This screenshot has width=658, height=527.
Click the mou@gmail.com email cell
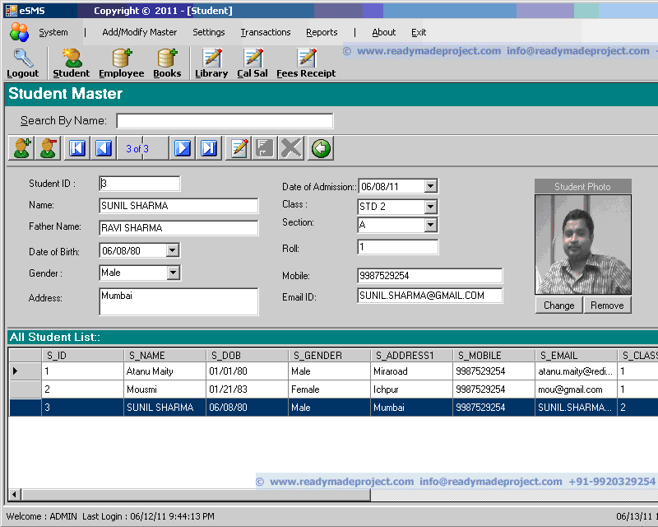tap(577, 389)
